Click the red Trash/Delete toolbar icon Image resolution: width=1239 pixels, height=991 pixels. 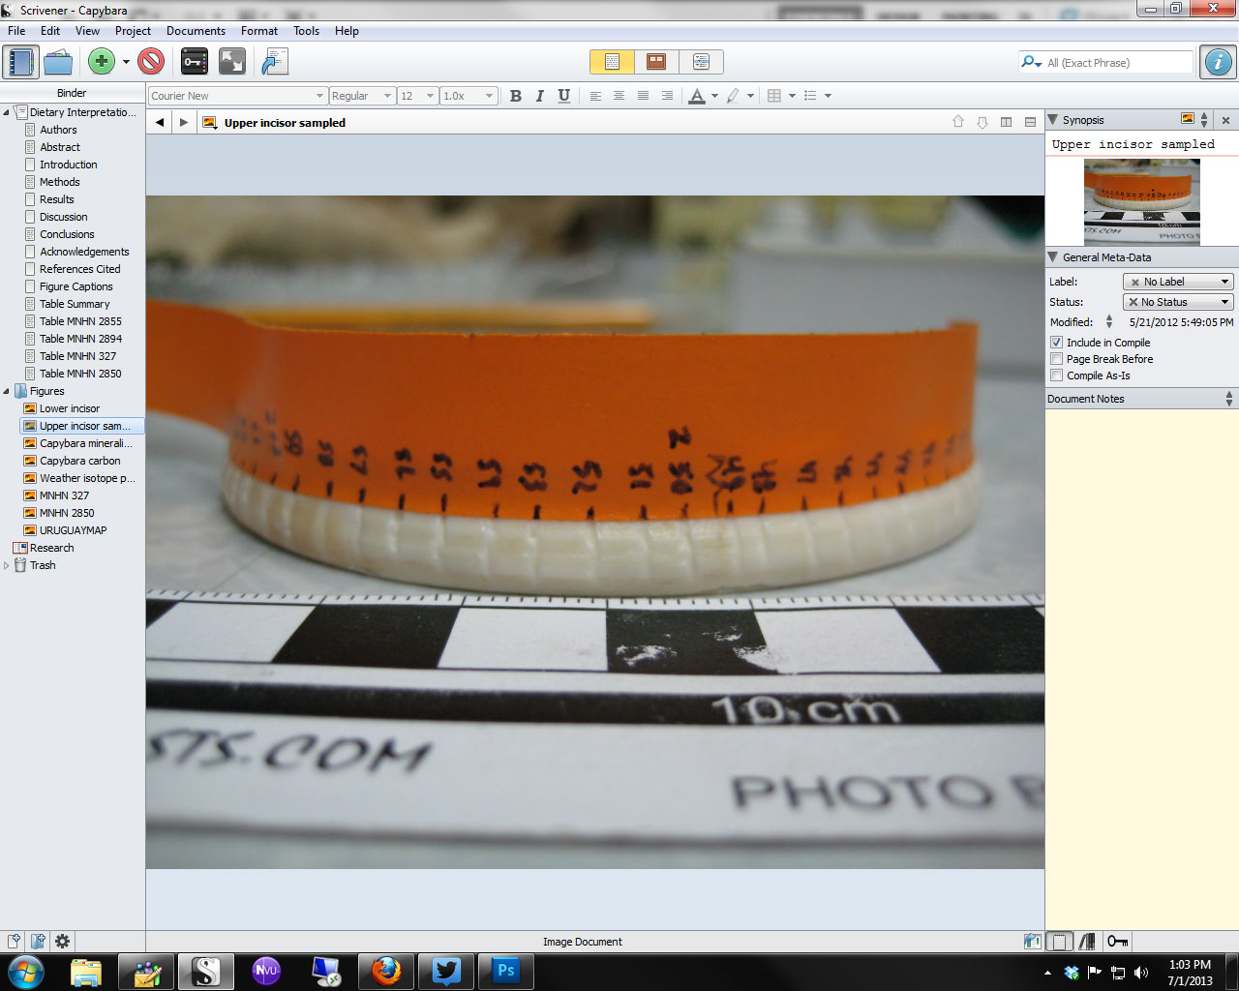tap(151, 62)
